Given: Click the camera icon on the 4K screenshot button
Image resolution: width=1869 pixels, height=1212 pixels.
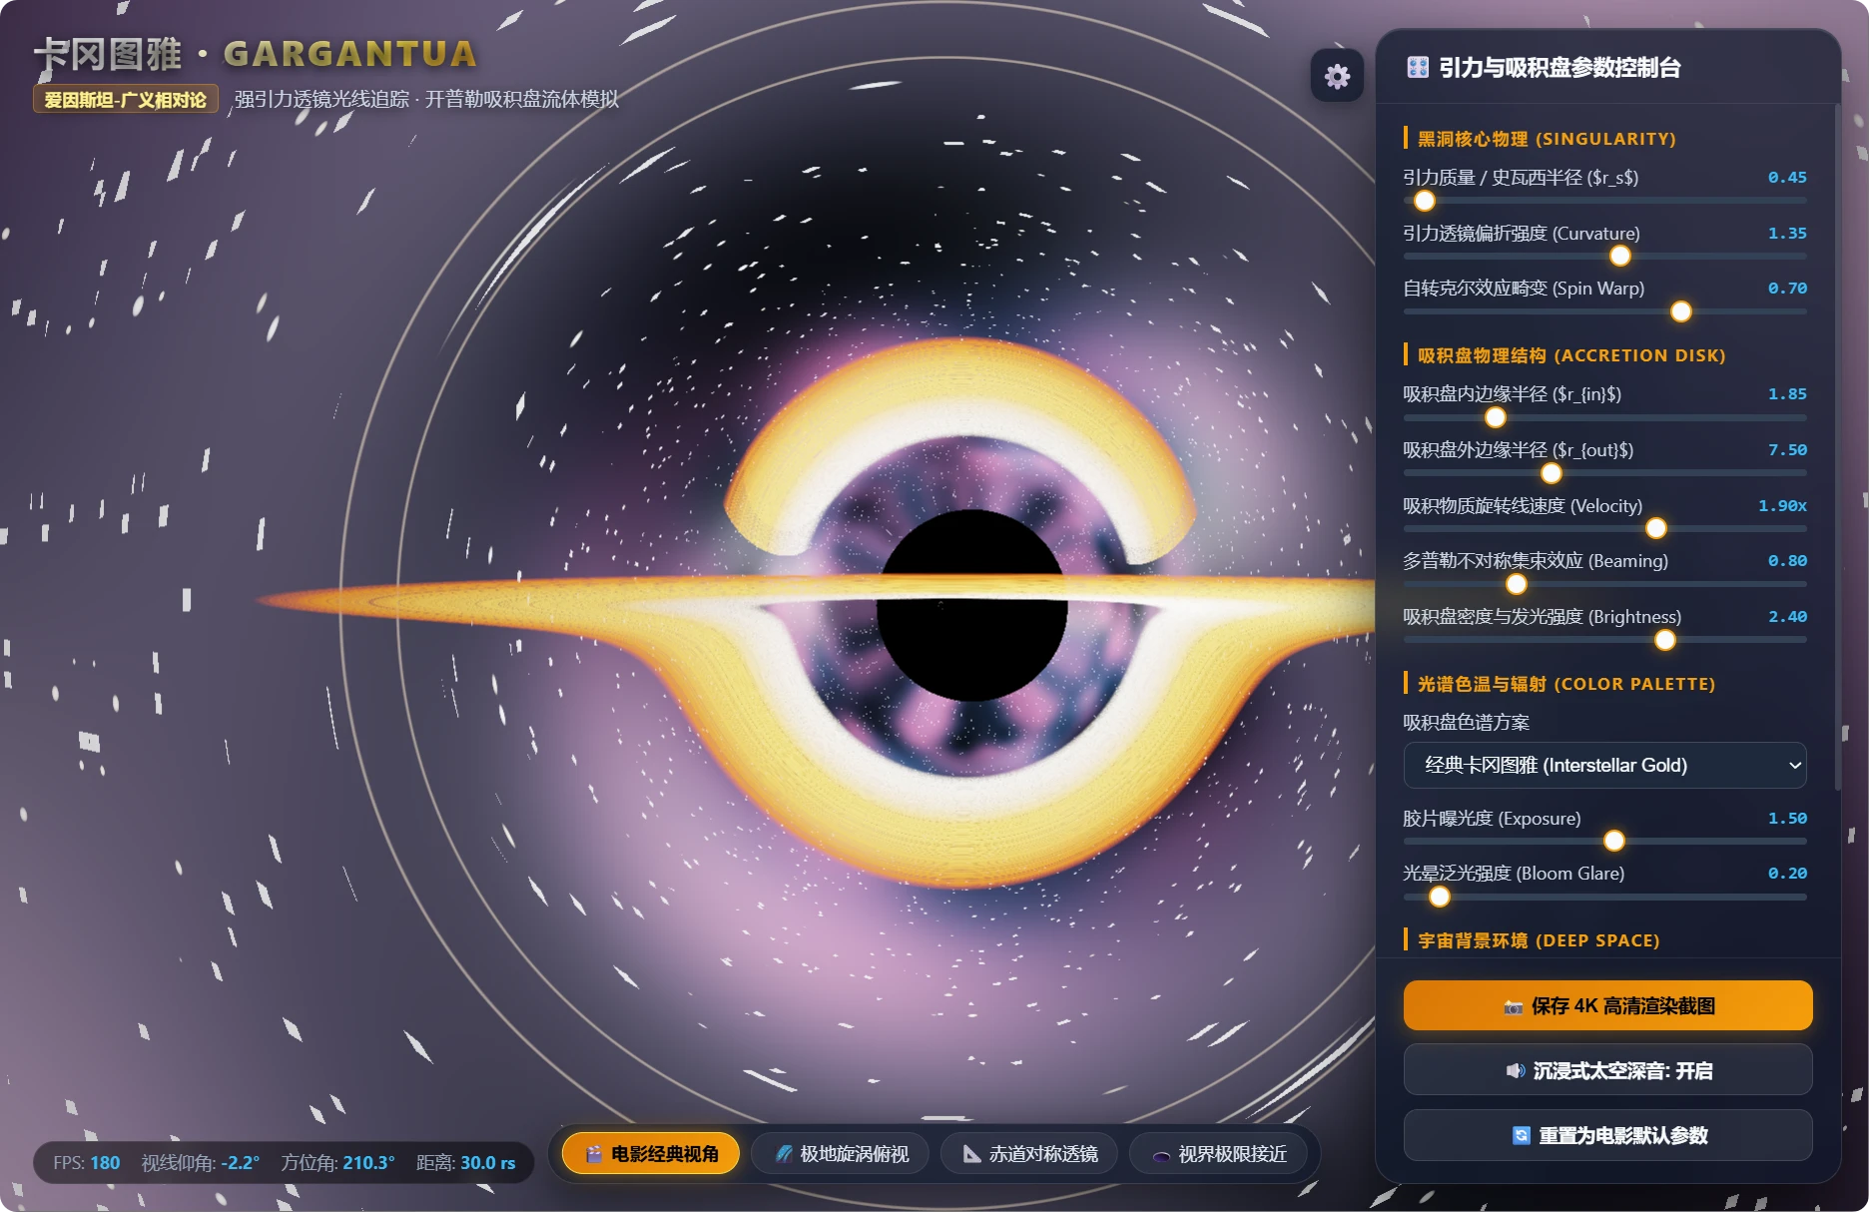Looking at the screenshot, I should [x=1514, y=1006].
